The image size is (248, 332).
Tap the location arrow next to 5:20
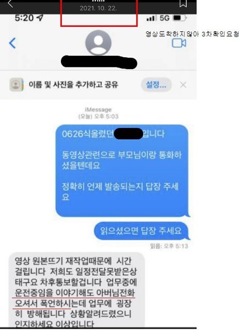[x=40, y=18]
